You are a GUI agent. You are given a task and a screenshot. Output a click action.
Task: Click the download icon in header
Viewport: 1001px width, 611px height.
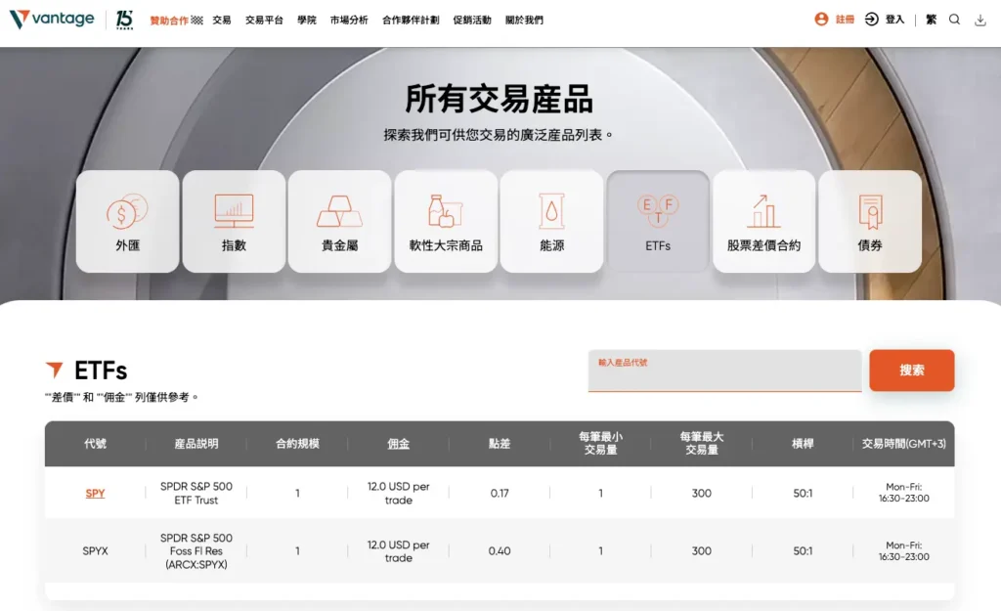click(980, 20)
